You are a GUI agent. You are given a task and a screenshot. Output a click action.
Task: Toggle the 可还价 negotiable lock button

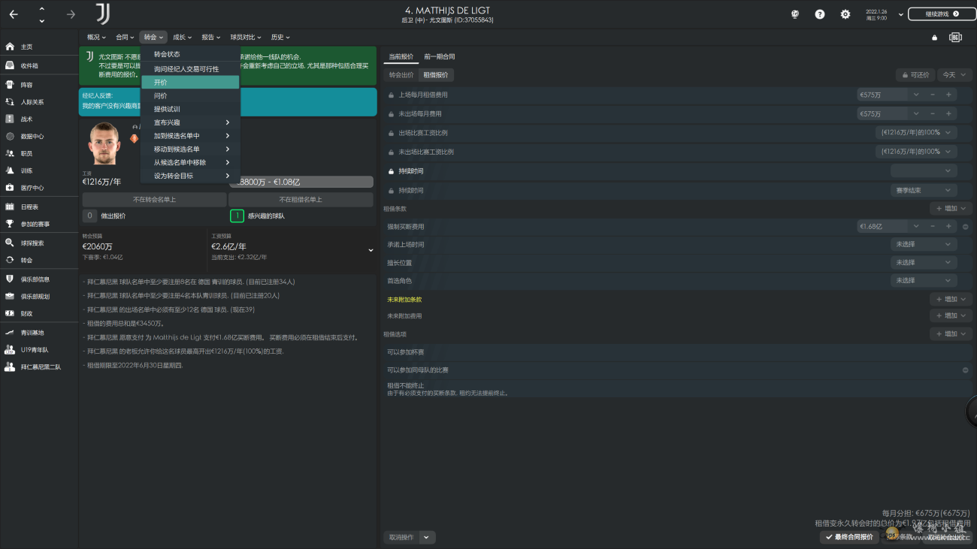click(915, 75)
